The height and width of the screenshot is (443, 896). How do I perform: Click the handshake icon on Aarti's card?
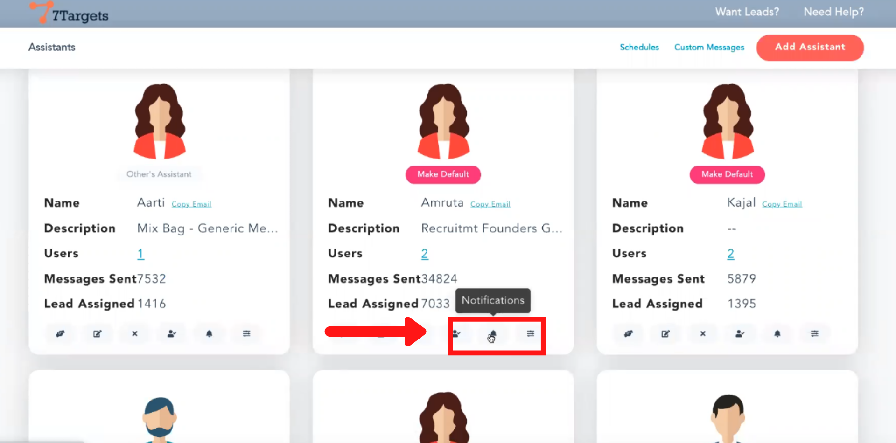60,333
